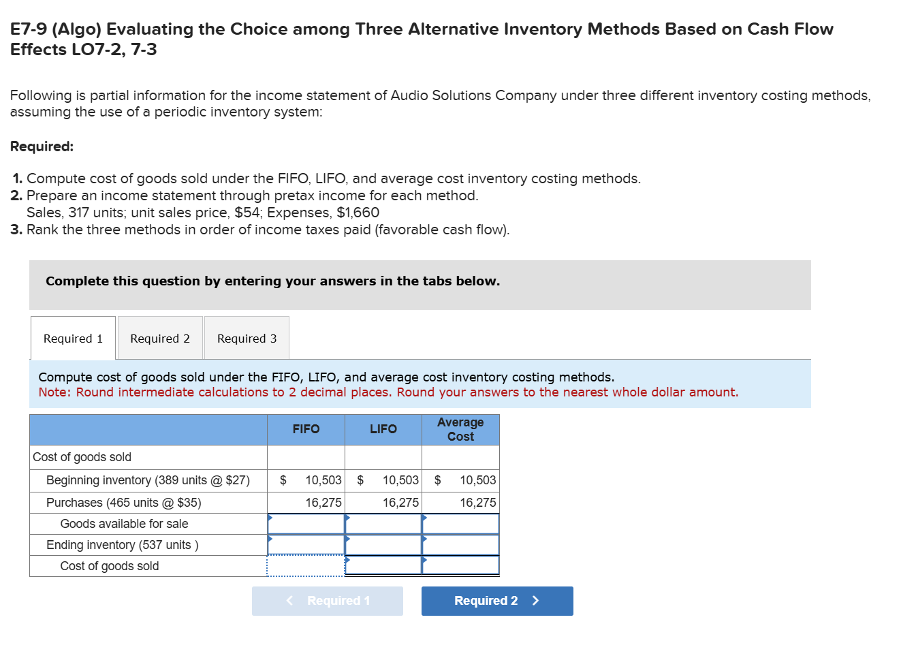The width and height of the screenshot is (901, 658).
Task: Select the LIFO Ending inventory input field
Action: point(385,545)
